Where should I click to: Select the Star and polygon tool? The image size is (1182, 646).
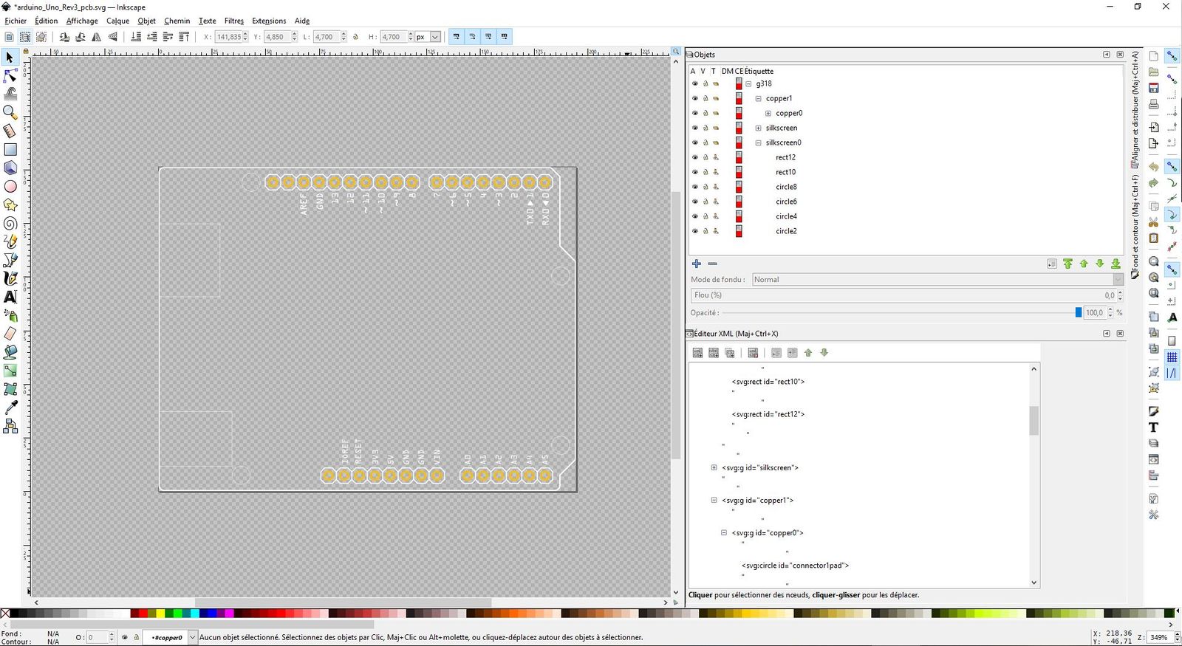[10, 205]
